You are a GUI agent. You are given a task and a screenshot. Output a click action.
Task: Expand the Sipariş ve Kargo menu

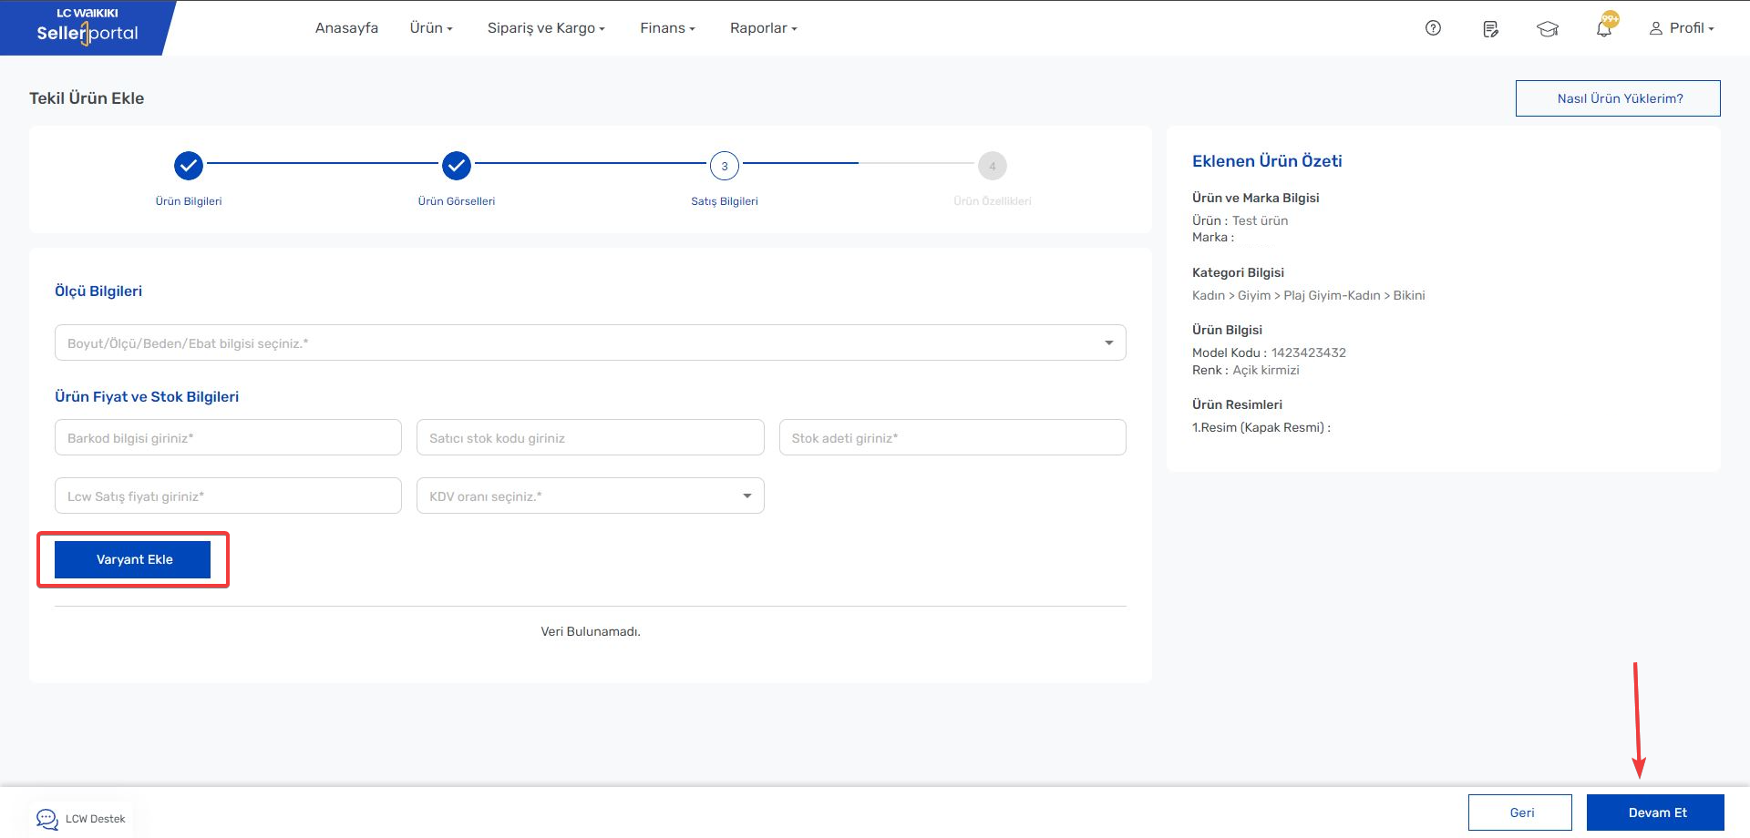pos(546,28)
